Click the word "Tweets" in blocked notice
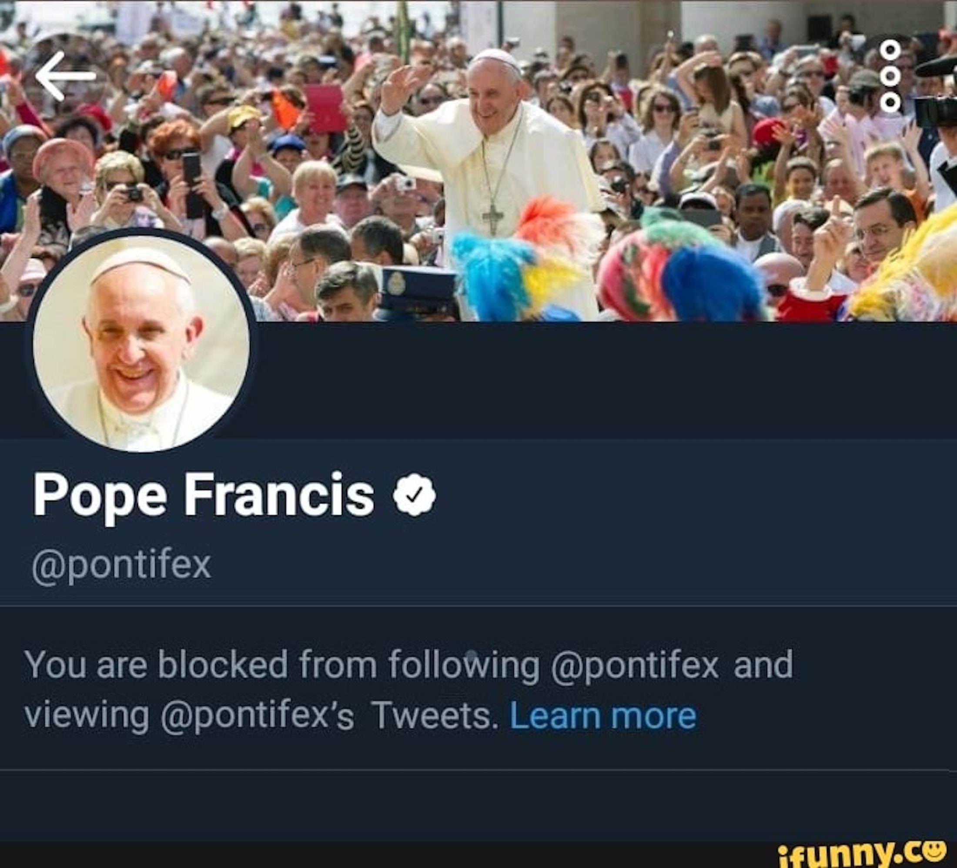This screenshot has width=957, height=868. [435, 716]
